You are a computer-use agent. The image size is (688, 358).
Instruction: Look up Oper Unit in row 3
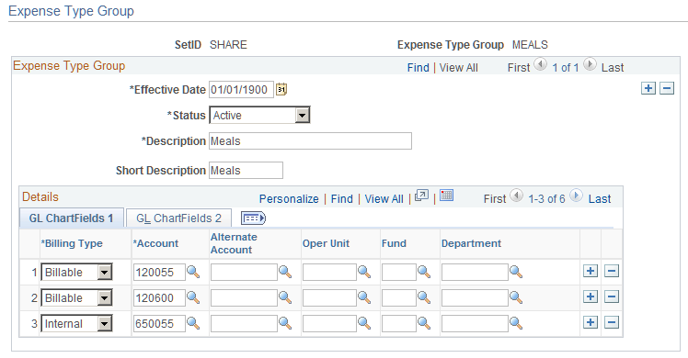pos(364,323)
